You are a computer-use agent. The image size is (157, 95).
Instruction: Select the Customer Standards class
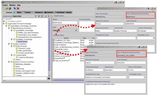coord(26,57)
